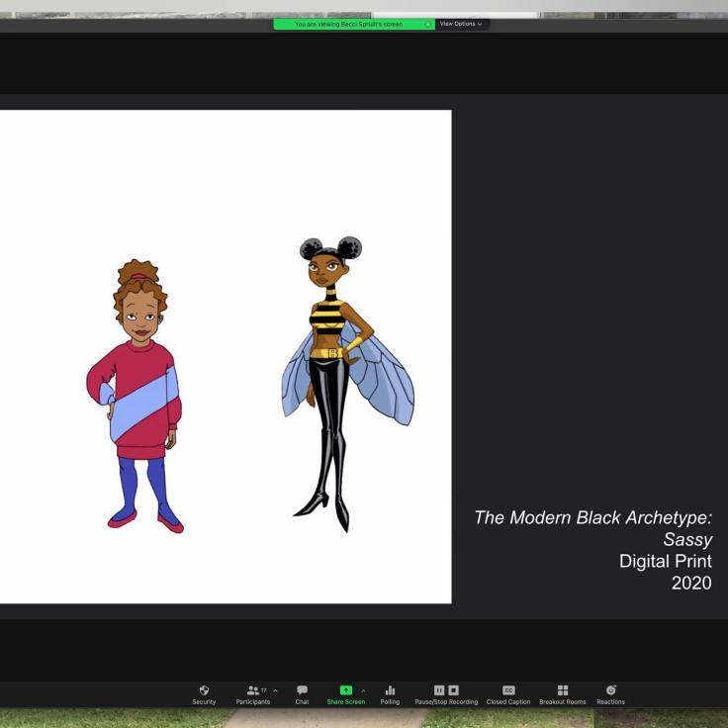This screenshot has width=728, height=728.
Task: Click the "You are viewing" green banner
Action: click(348, 24)
